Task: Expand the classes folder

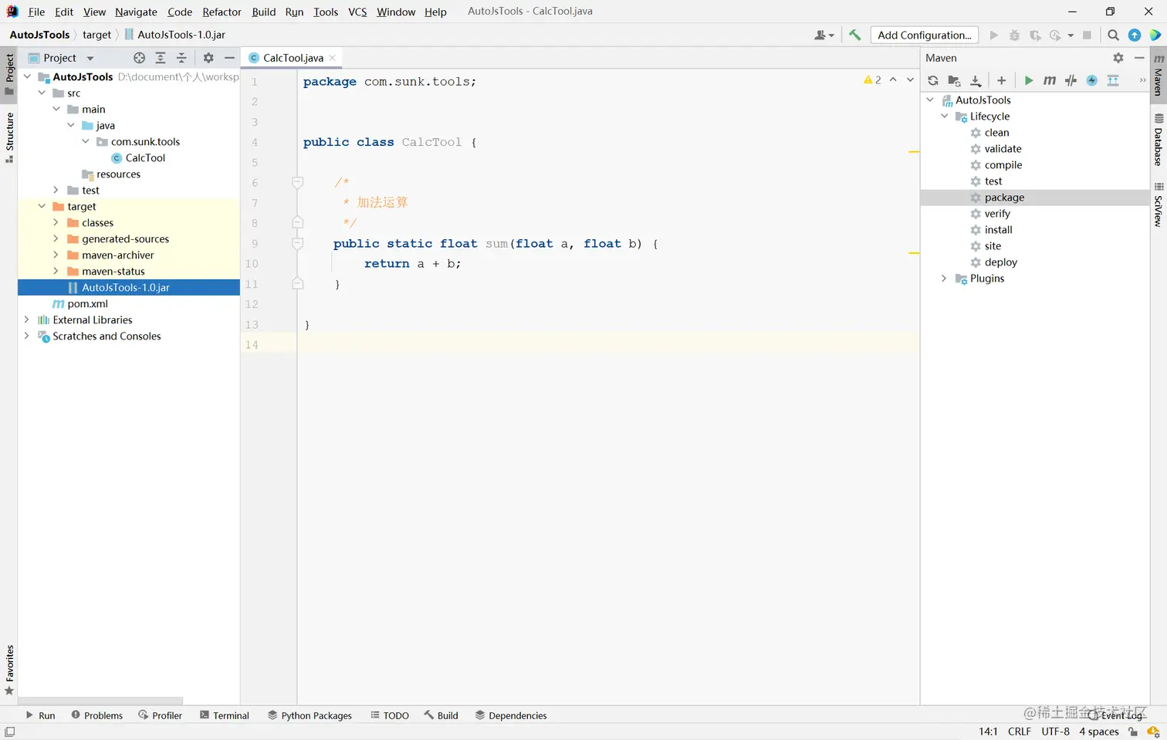Action: 56,222
